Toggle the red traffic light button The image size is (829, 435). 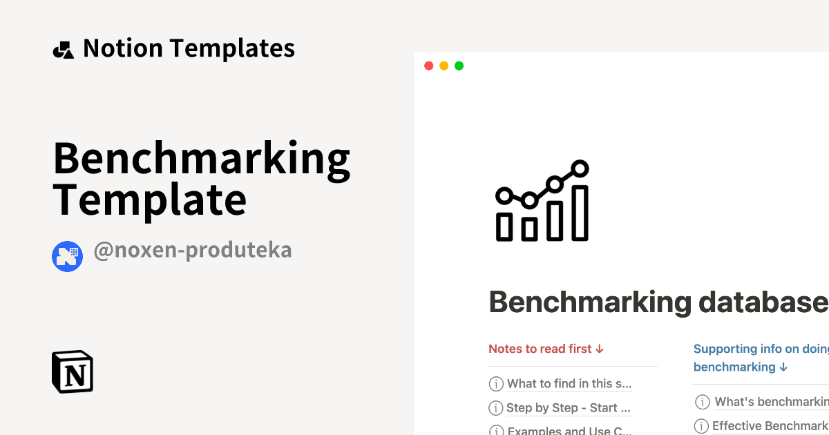[428, 65]
